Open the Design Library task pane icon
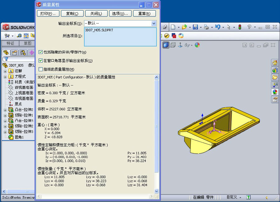 pyautogui.click(x=275, y=70)
